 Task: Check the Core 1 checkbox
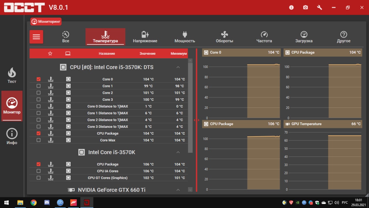(39, 86)
